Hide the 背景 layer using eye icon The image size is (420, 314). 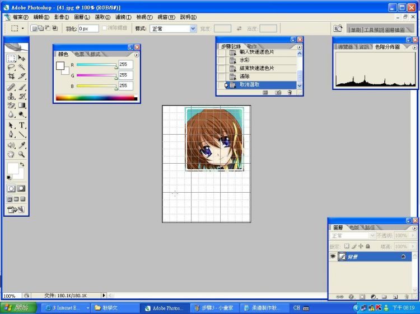pos(333,256)
